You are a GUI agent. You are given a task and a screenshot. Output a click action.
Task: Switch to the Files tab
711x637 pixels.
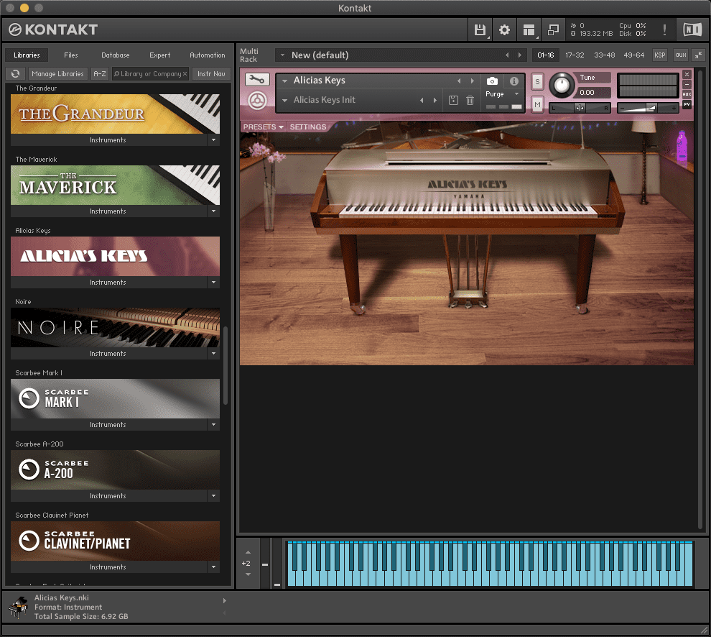[x=70, y=55]
